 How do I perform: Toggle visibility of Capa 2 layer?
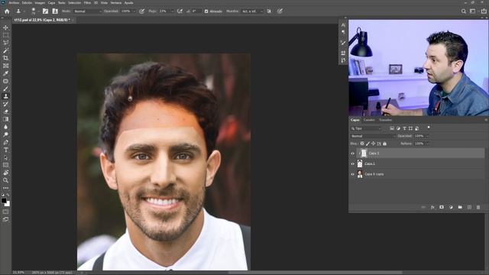353,154
